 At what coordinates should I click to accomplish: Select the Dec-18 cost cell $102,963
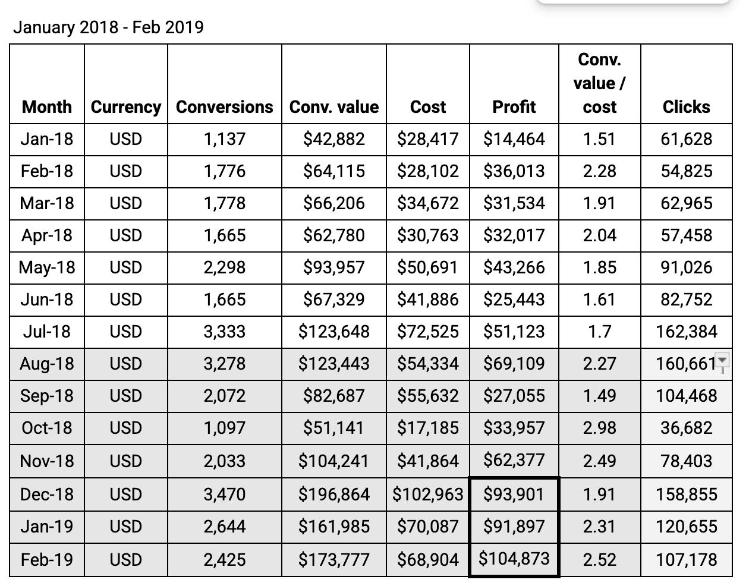(428, 494)
